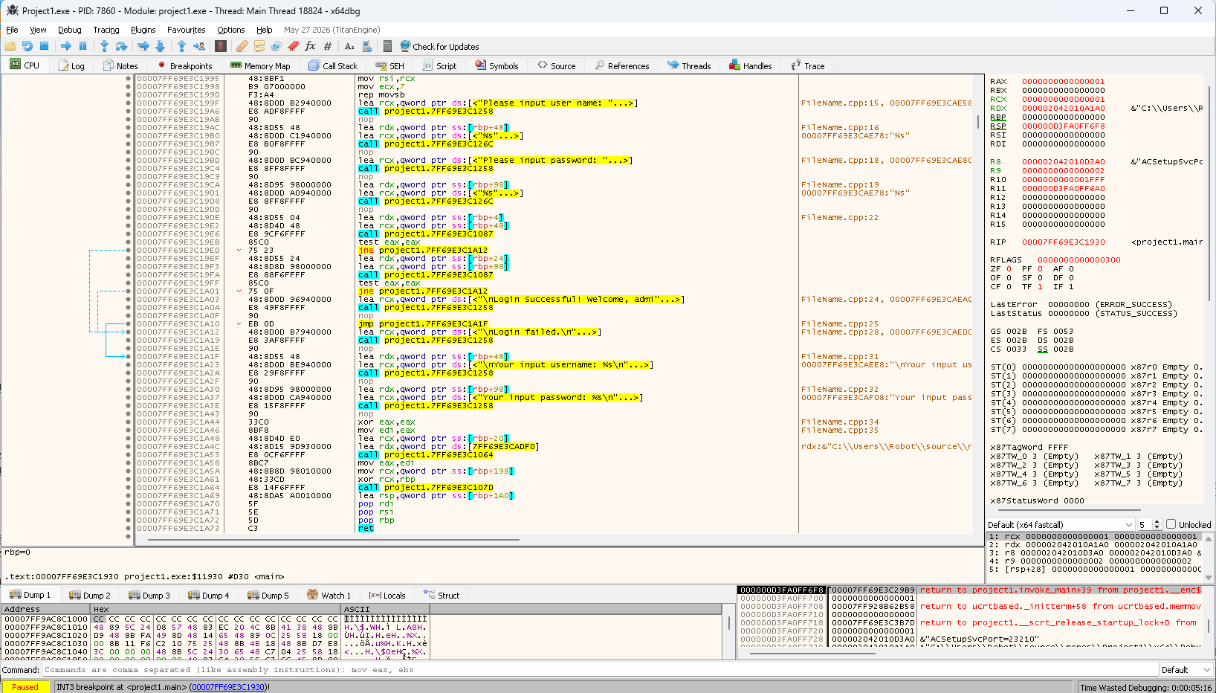Stop the debugged process

point(44,46)
